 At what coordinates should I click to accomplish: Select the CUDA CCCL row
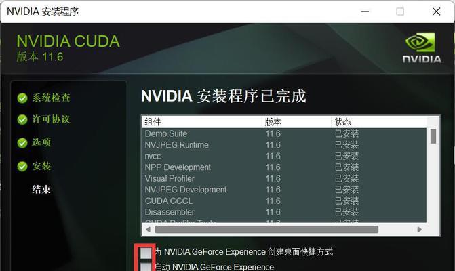284,201
